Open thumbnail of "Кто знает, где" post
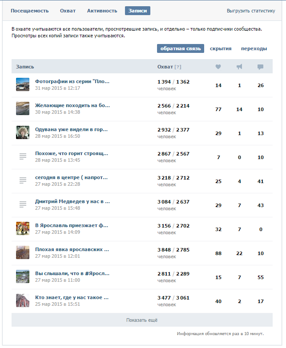 click(x=23, y=300)
